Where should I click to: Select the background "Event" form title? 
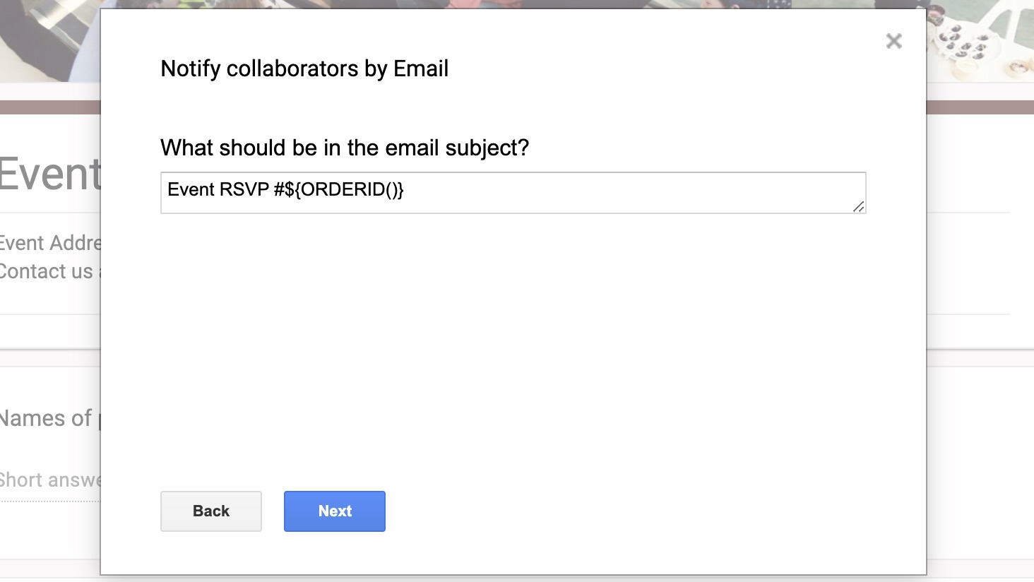tap(49, 174)
